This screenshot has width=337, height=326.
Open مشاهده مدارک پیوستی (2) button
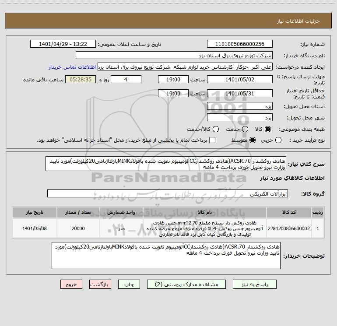click(x=186, y=284)
